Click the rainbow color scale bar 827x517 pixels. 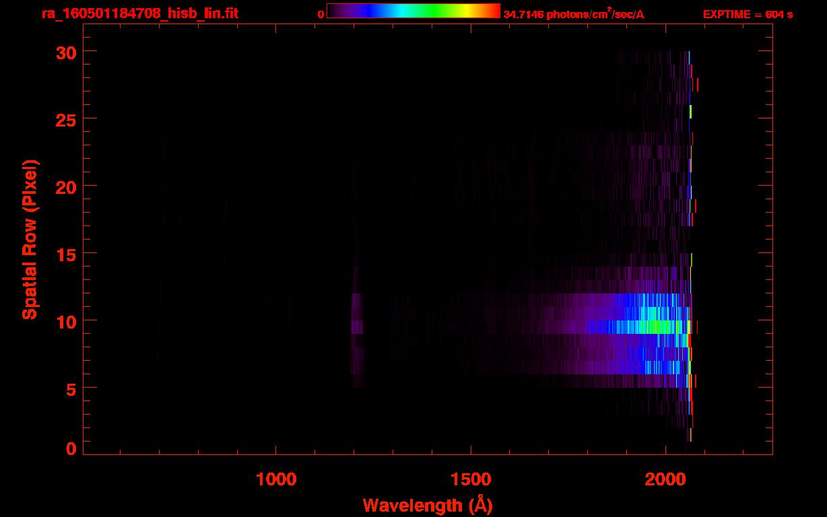[x=413, y=11]
